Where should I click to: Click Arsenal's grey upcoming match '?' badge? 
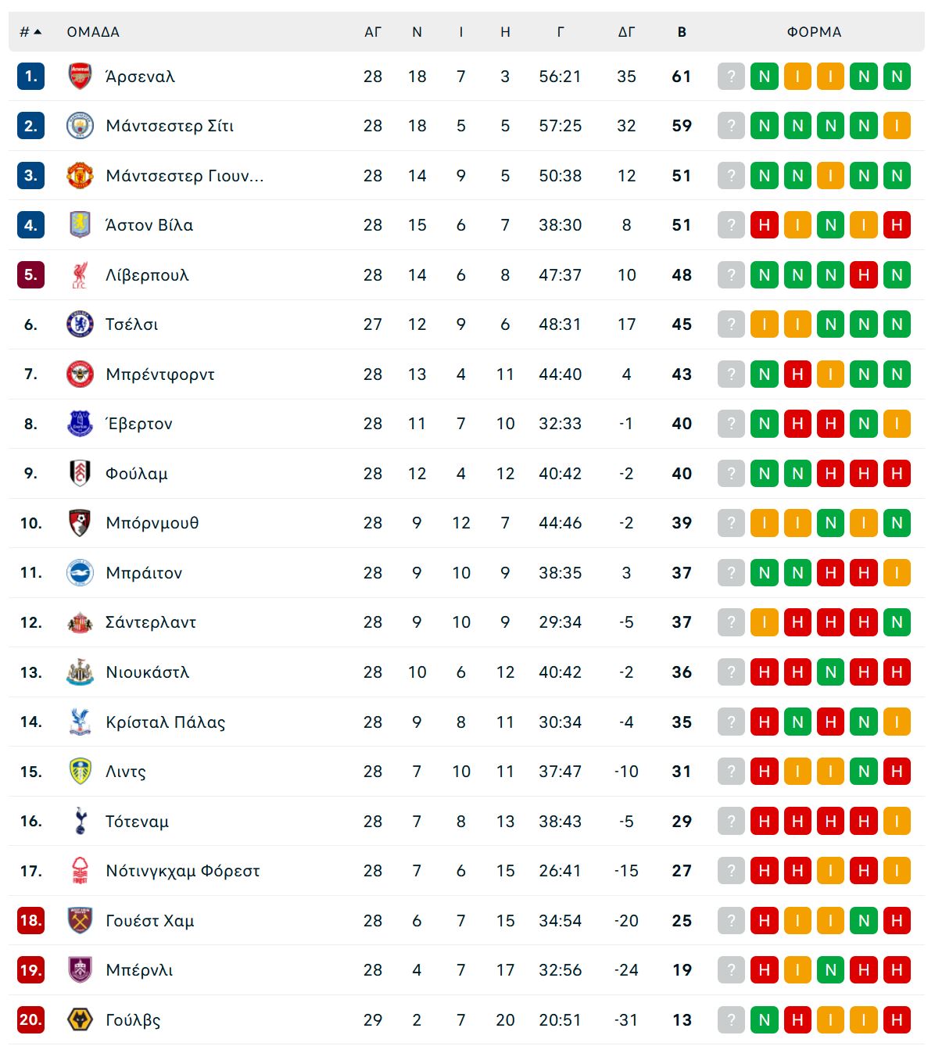[x=731, y=77]
